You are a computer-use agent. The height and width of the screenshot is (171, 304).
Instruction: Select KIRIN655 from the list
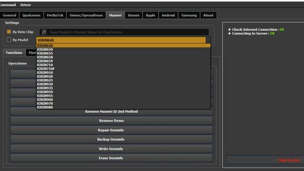[x=123, y=53]
